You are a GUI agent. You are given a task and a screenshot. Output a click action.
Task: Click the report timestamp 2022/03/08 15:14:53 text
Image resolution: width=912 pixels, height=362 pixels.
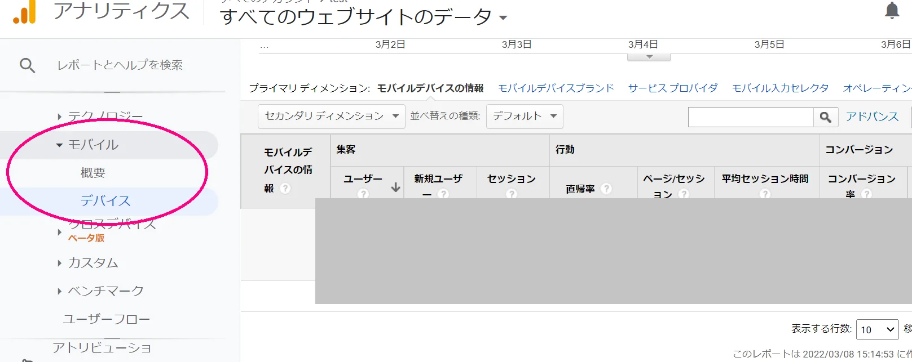(849, 354)
